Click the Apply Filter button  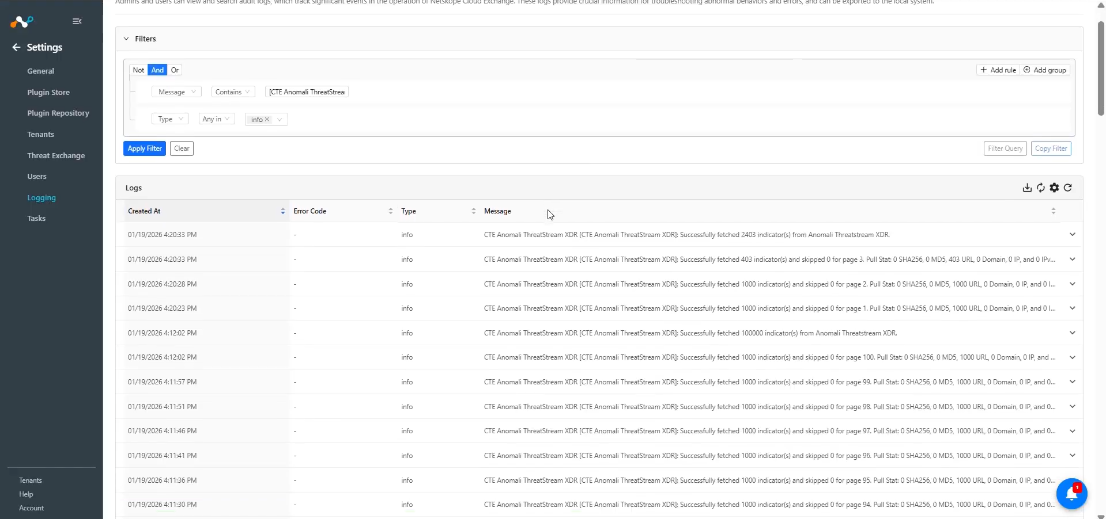[145, 148]
